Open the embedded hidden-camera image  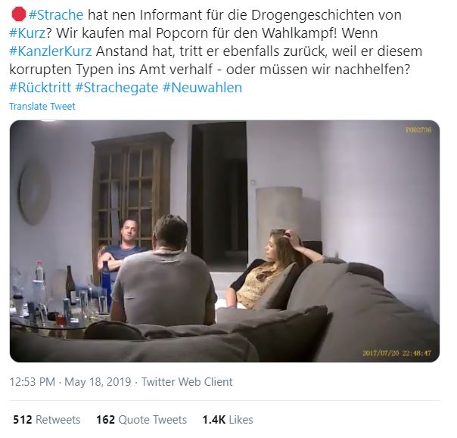pos(225,241)
